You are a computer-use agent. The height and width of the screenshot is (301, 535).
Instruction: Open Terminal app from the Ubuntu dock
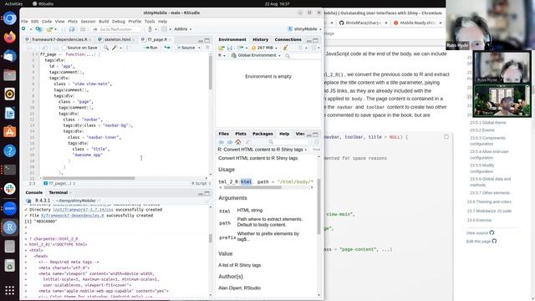[9, 170]
